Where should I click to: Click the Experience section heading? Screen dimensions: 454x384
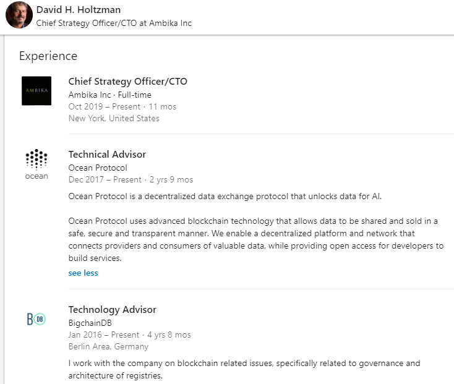[x=48, y=56]
